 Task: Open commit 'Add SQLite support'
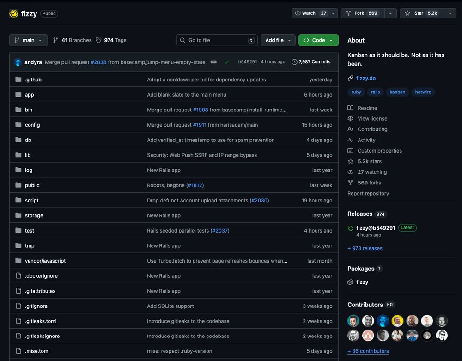click(x=170, y=306)
